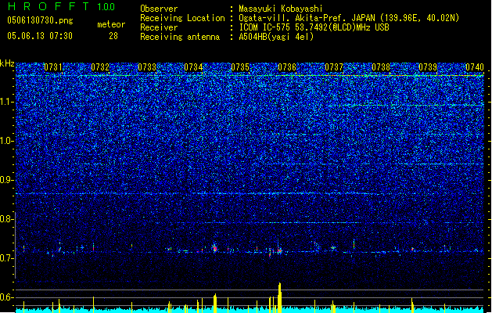Click the 'Observer' label
Image resolution: width=492 pixels, height=313 pixels.
[159, 9]
